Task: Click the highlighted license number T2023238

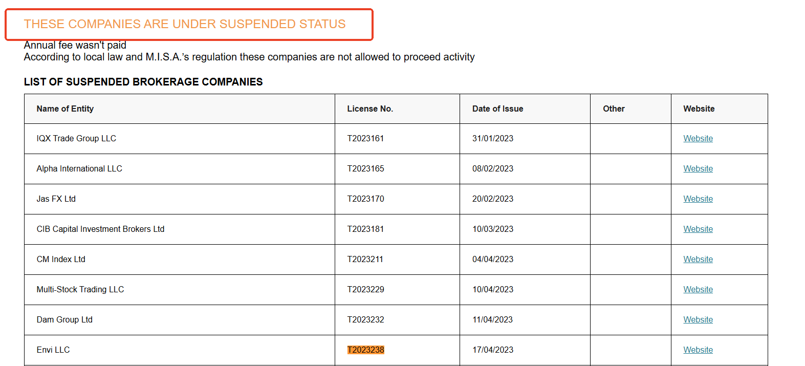Action: point(365,350)
